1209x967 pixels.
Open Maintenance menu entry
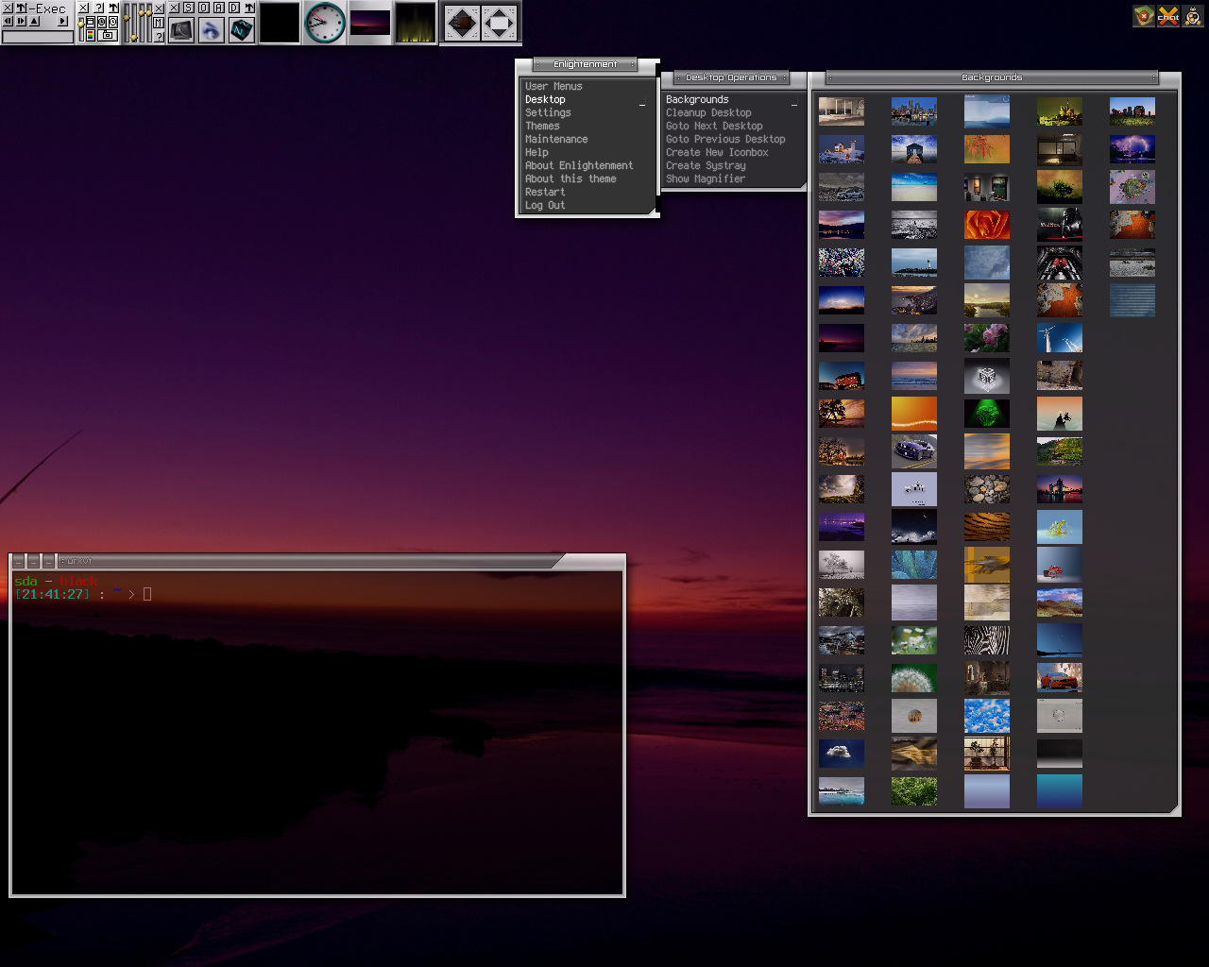556,139
